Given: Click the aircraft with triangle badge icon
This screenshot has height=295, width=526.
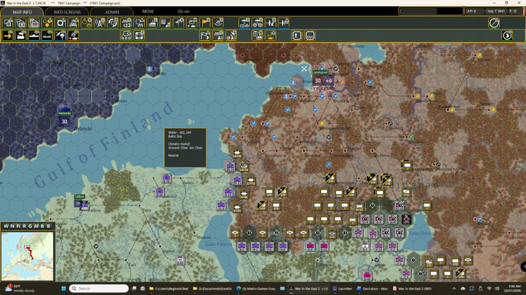Looking at the screenshot, I should pos(284,23).
